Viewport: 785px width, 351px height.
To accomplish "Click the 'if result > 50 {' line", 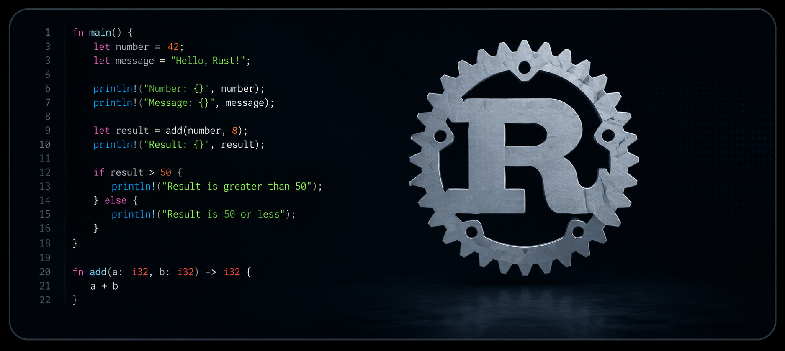I will point(138,172).
